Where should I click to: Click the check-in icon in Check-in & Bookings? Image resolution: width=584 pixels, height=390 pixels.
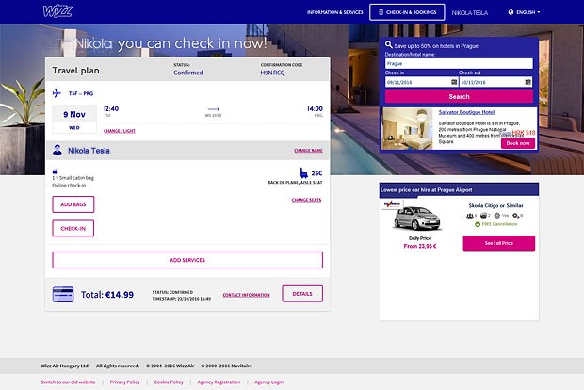(381, 12)
